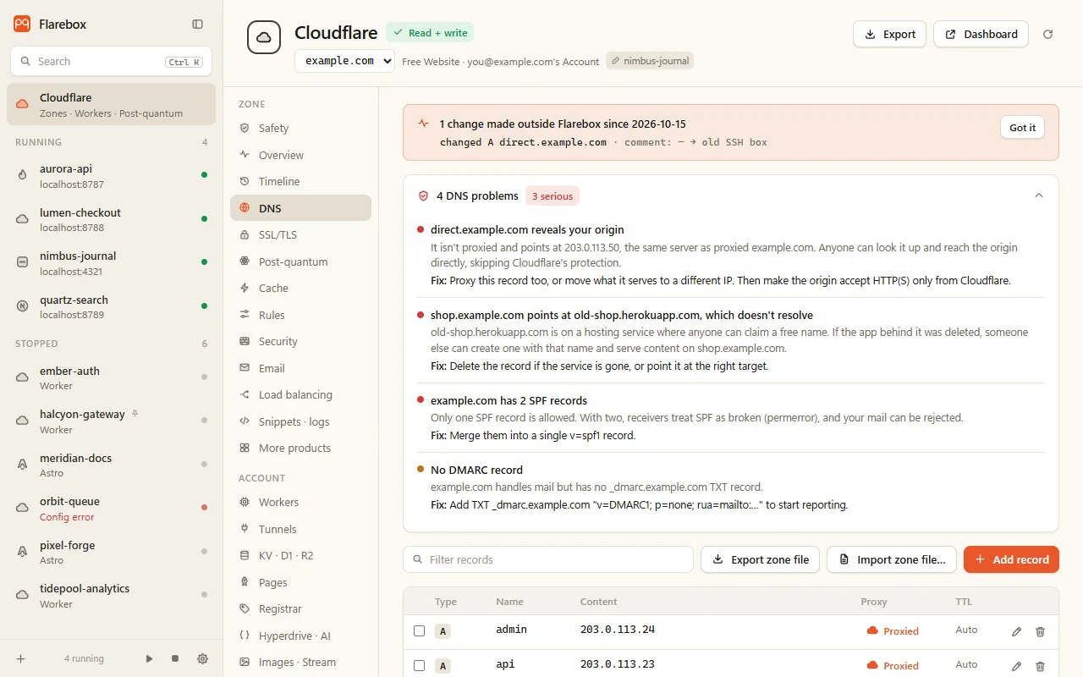Open the Tunnels page
The height and width of the screenshot is (677, 1083).
(300, 529)
